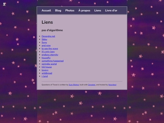The image size is (164, 123).
Task: Visit the 'sprindle world' link
Action: click(x=49, y=64)
